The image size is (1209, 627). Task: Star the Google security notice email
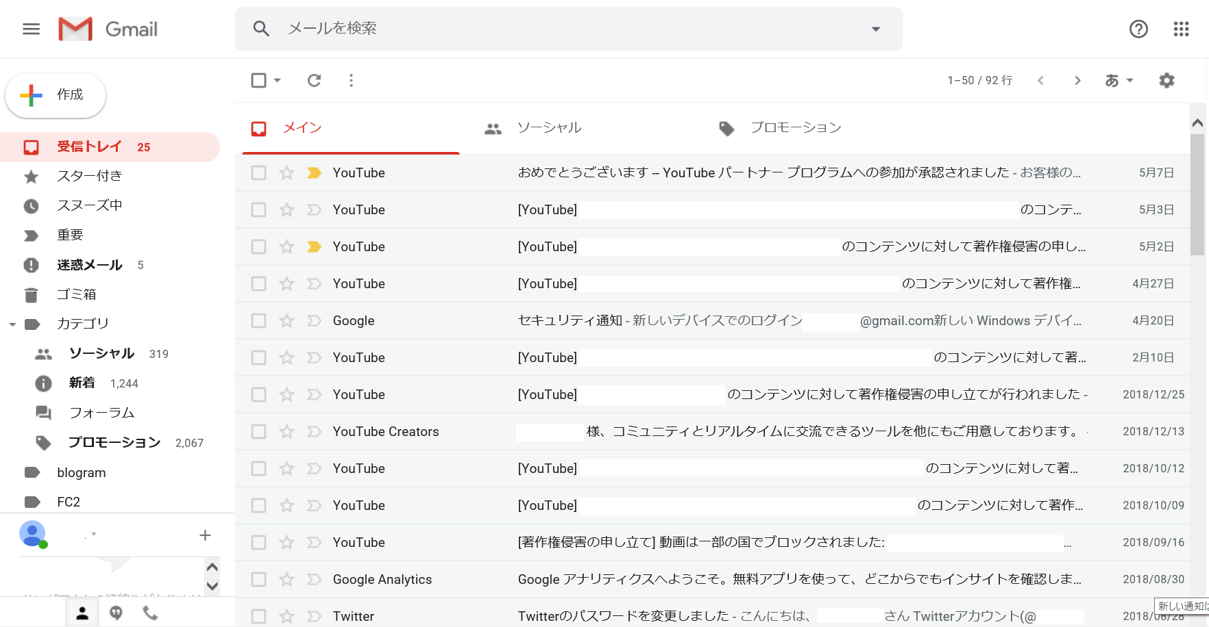click(x=286, y=320)
